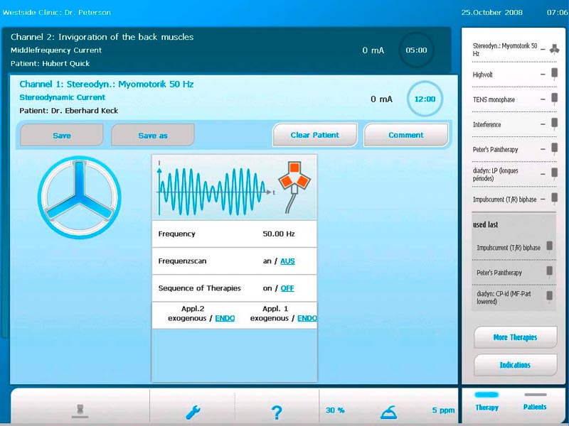Remove Peter's Paintherapy favorite with minus sign
Viewport: 569px width, 426px height.
[543, 149]
